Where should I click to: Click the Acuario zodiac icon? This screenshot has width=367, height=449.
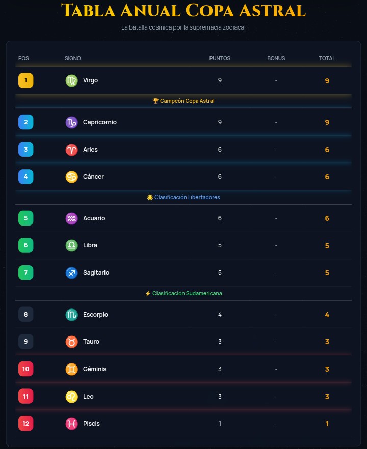pos(72,218)
